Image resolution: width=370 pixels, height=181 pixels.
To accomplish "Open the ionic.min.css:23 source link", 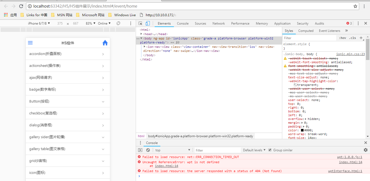I will pyautogui.click(x=350, y=54).
